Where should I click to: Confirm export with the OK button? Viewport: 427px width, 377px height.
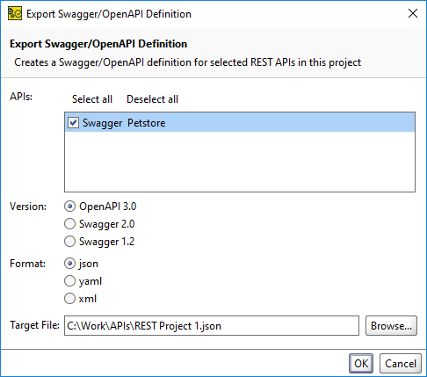tap(361, 363)
